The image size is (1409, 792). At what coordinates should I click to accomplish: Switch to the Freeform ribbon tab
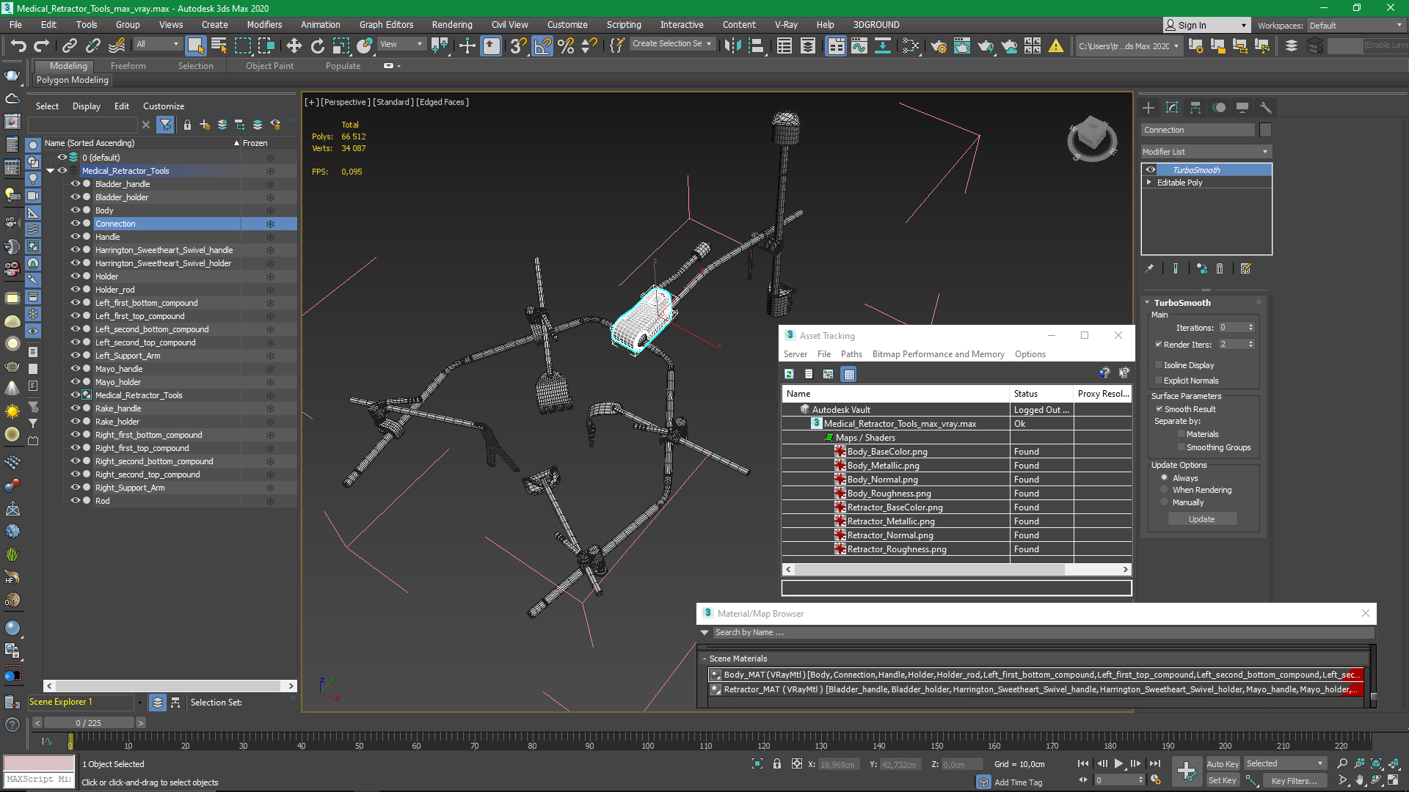[x=128, y=66]
